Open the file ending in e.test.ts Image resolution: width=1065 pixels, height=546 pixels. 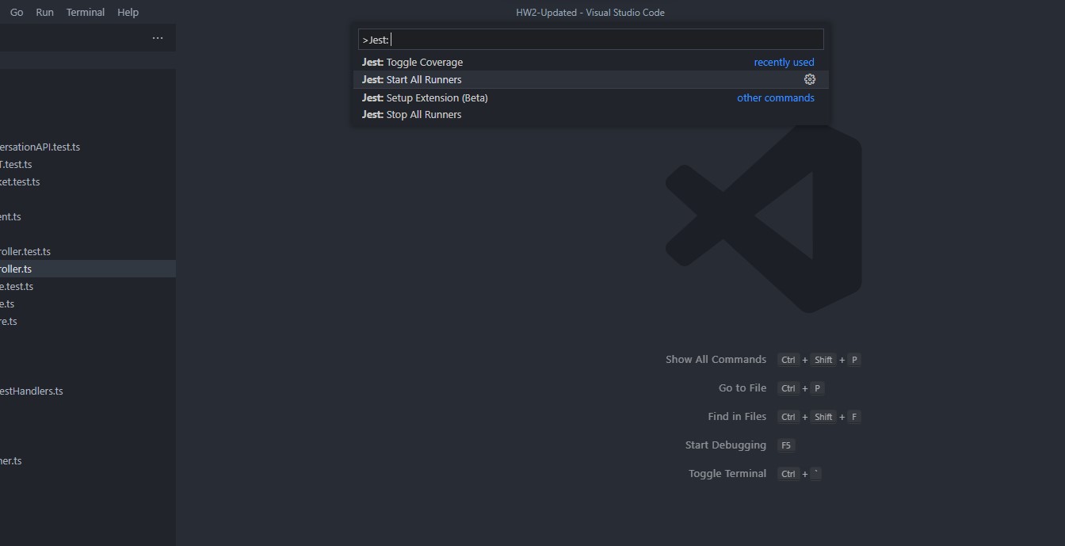[x=88, y=286]
